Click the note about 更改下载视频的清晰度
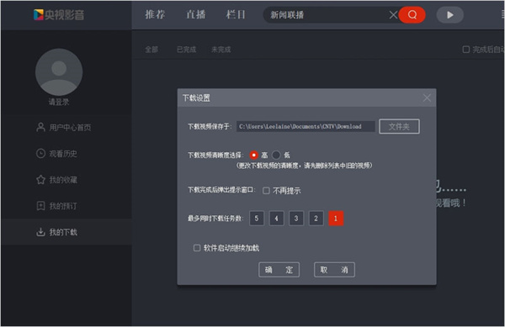505x327 pixels. tap(304, 166)
